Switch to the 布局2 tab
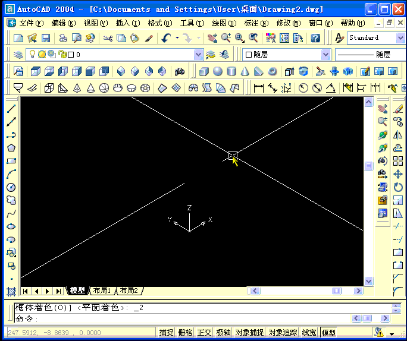The image size is (407, 341). [x=129, y=291]
